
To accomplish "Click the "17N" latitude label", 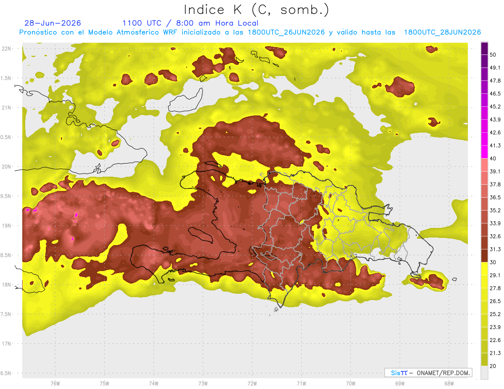I will [7, 344].
